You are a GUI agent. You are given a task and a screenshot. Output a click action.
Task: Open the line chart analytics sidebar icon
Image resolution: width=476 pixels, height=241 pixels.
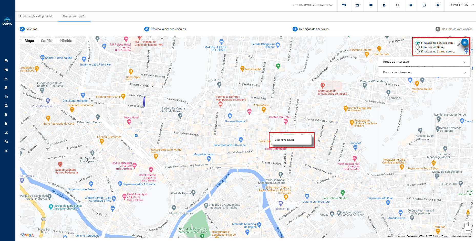pyautogui.click(x=6, y=79)
